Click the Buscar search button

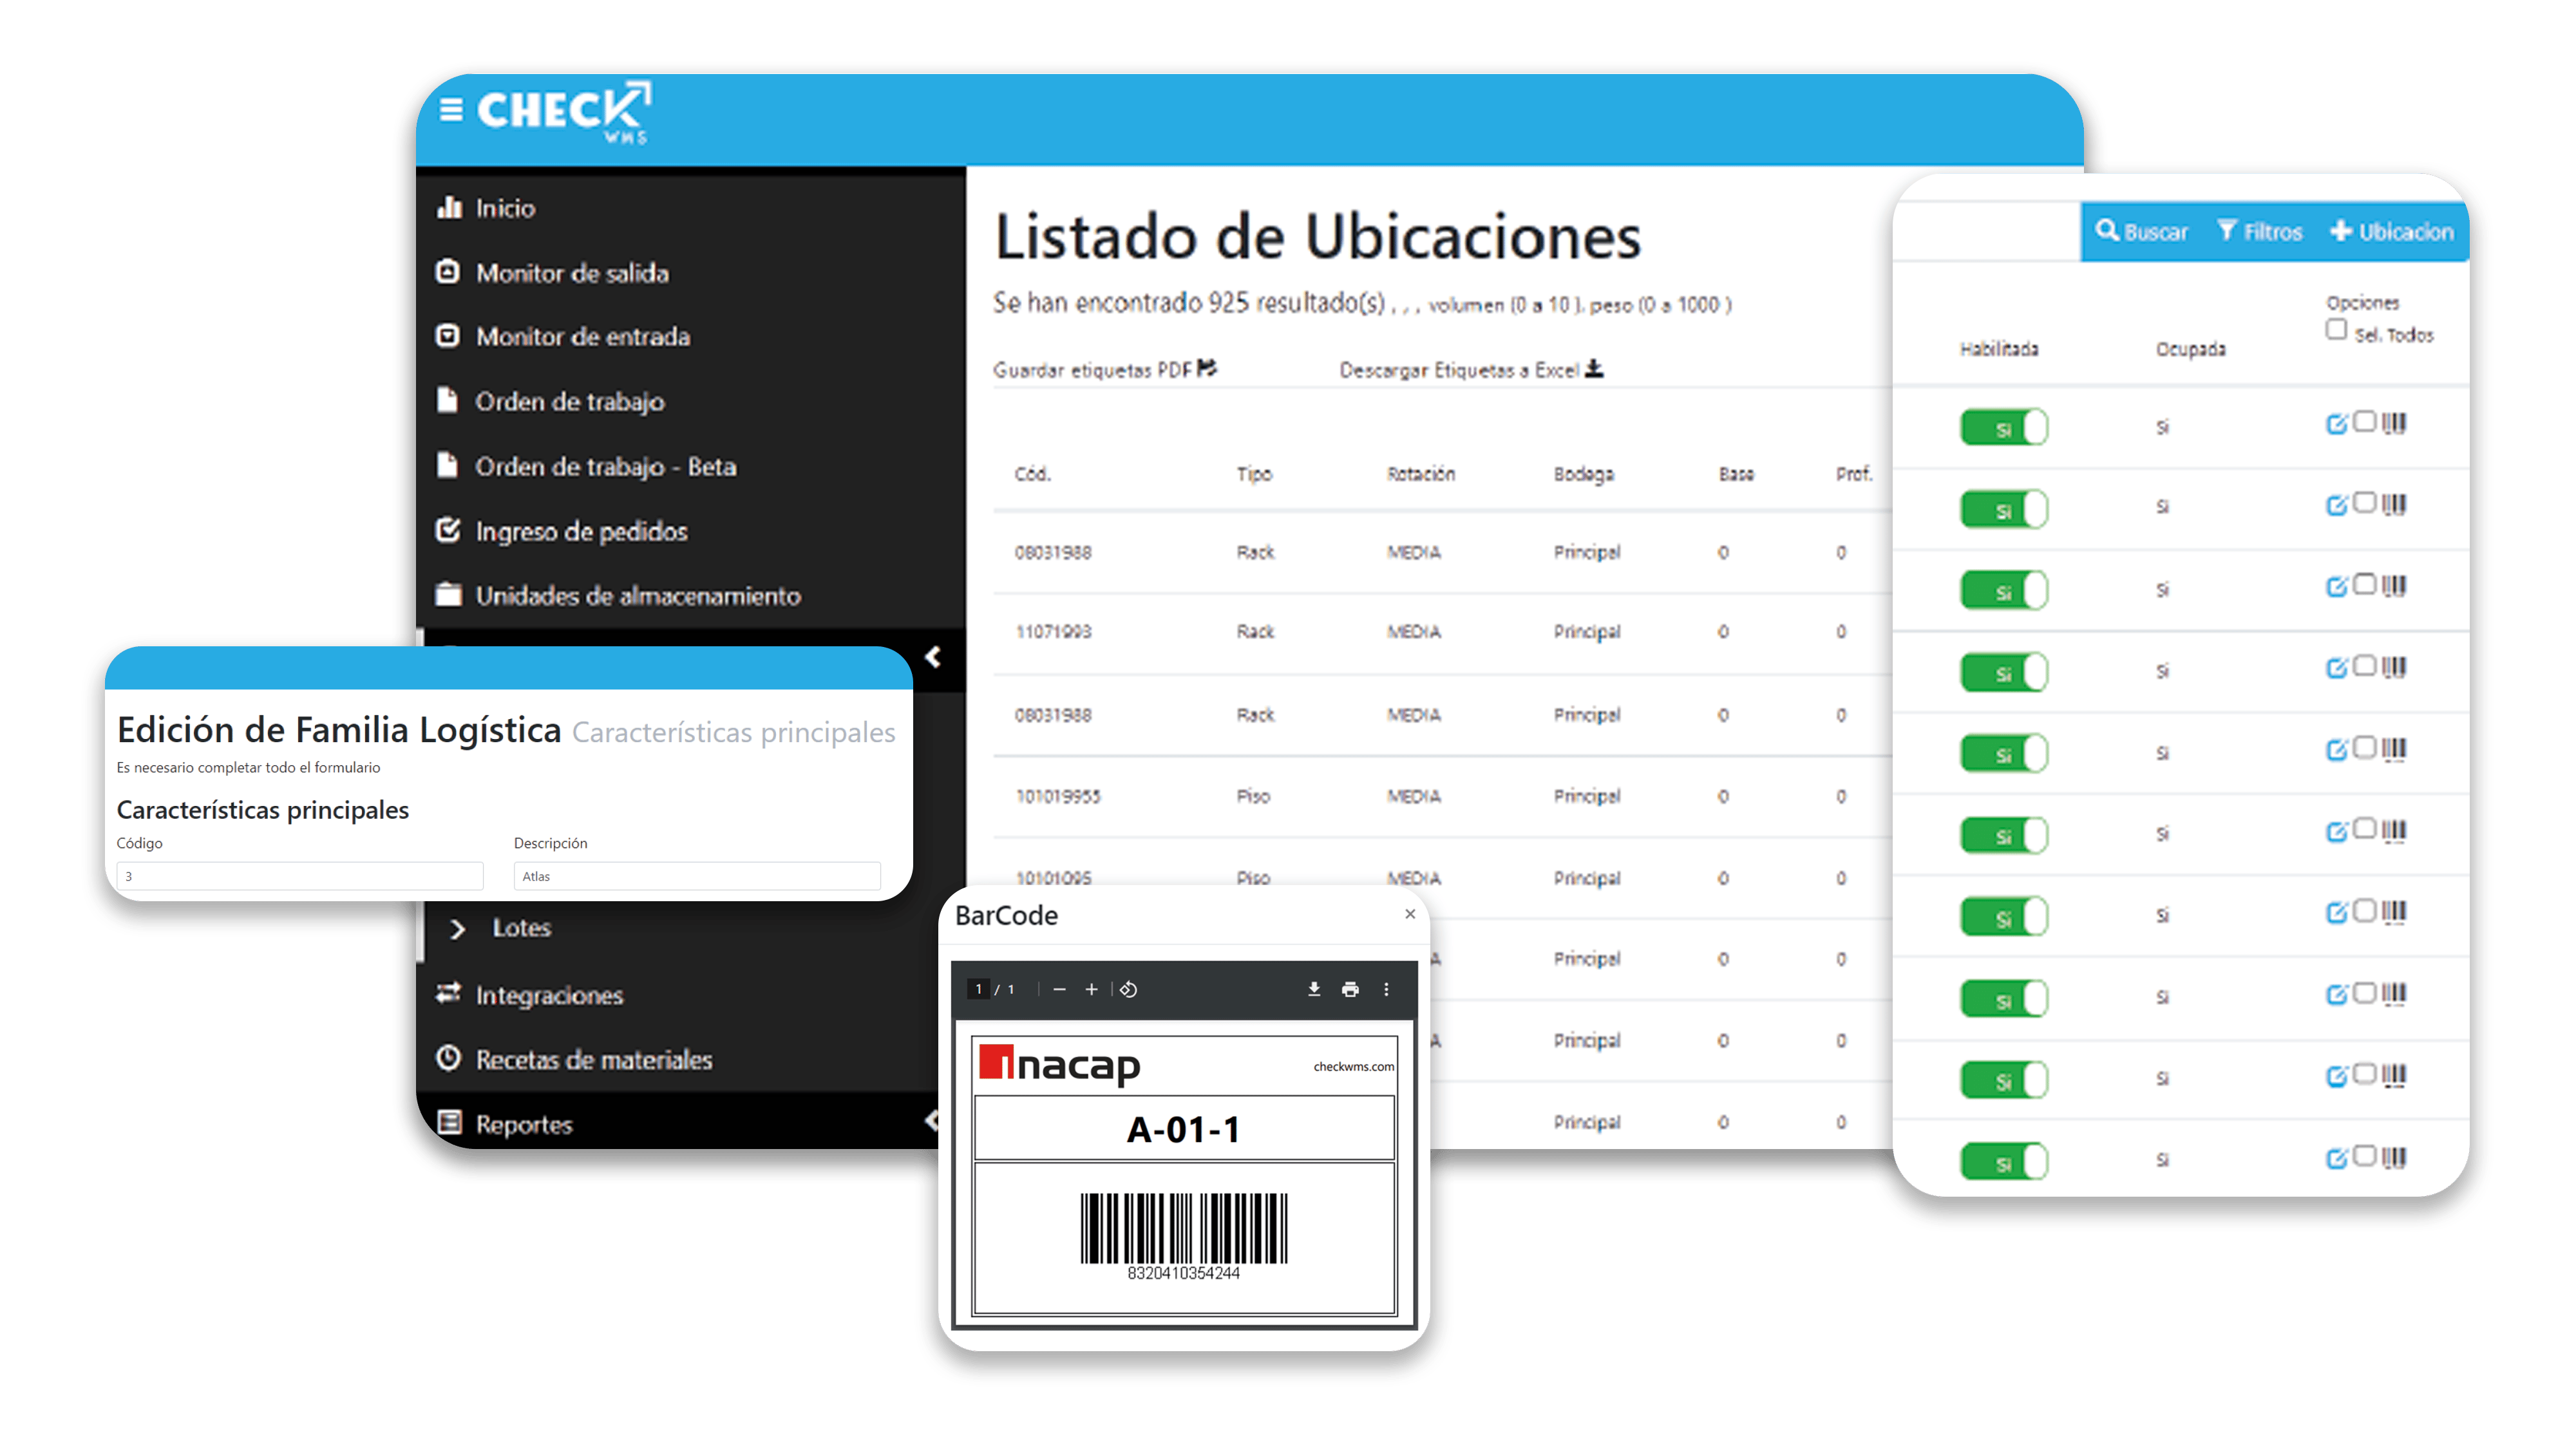[x=2142, y=232]
